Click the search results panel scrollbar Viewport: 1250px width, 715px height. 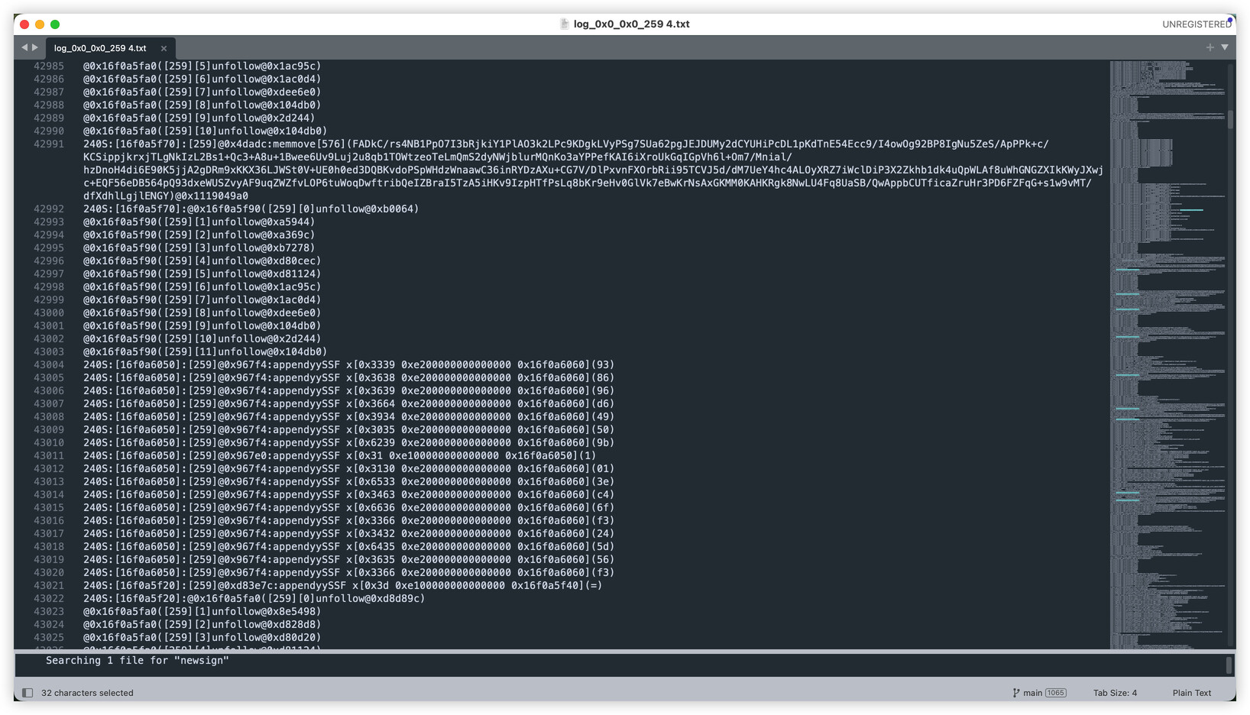pyautogui.click(x=1229, y=665)
